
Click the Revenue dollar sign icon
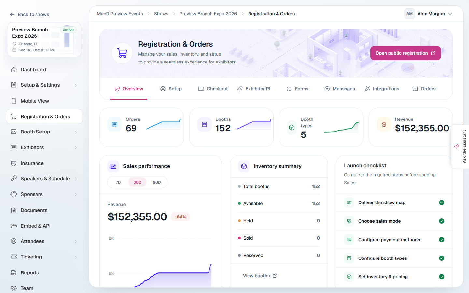coord(384,124)
